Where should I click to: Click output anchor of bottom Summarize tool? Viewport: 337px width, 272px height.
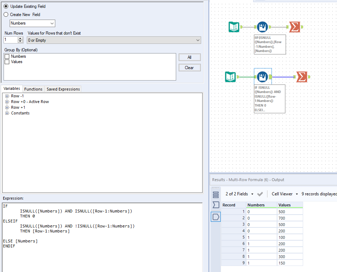309,77
